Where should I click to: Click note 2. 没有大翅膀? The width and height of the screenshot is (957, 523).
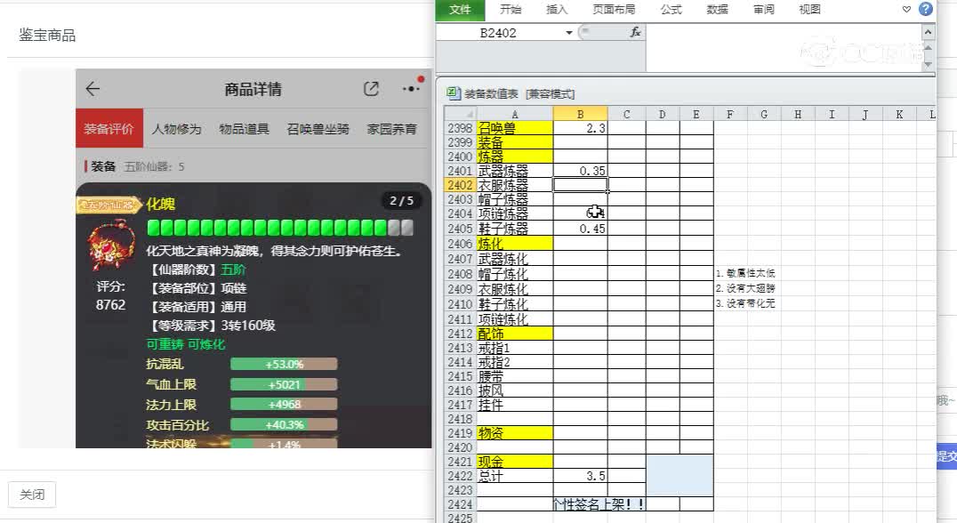[x=744, y=288]
